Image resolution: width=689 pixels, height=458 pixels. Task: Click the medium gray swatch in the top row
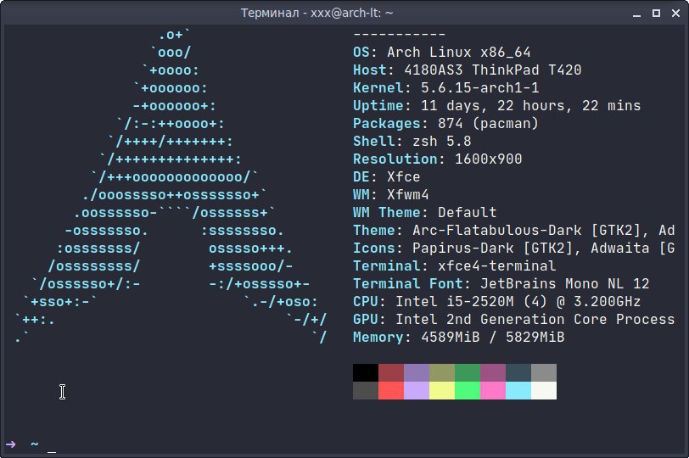(544, 372)
